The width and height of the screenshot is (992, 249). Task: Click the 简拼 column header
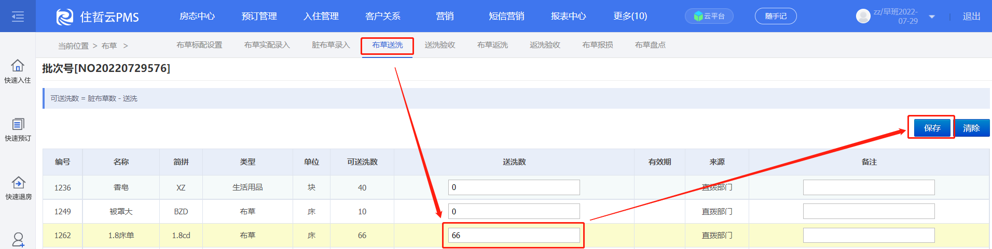pyautogui.click(x=181, y=162)
